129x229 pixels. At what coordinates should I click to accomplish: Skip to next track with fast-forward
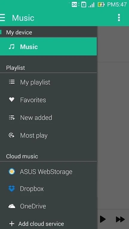120,219
